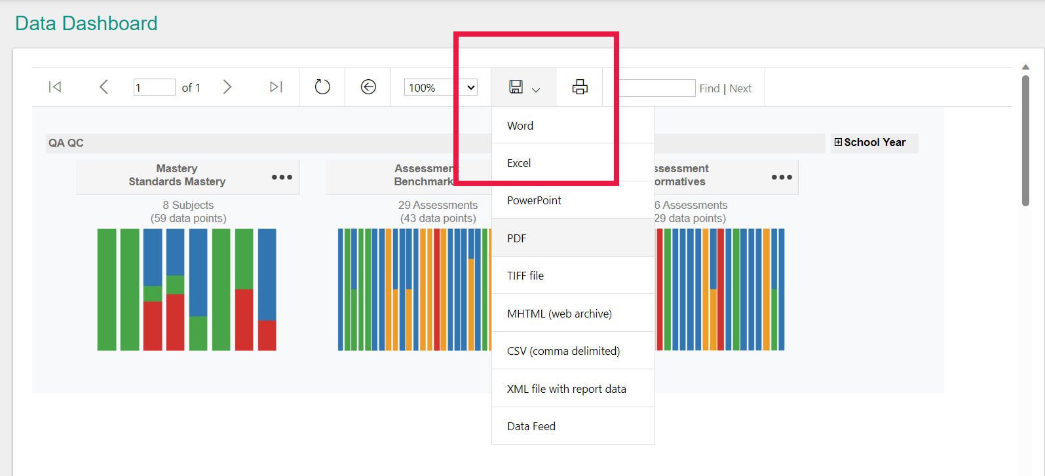Print the report

[x=580, y=87]
